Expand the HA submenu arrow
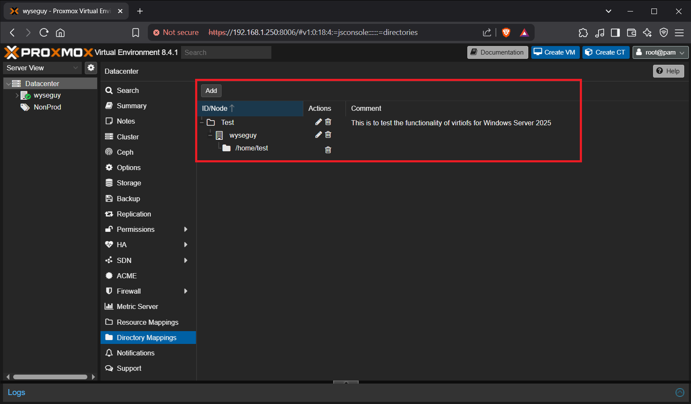This screenshot has height=404, width=691. (x=186, y=245)
